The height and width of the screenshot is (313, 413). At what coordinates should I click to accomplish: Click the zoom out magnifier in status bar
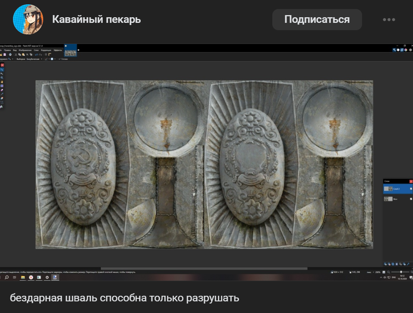pos(388,272)
